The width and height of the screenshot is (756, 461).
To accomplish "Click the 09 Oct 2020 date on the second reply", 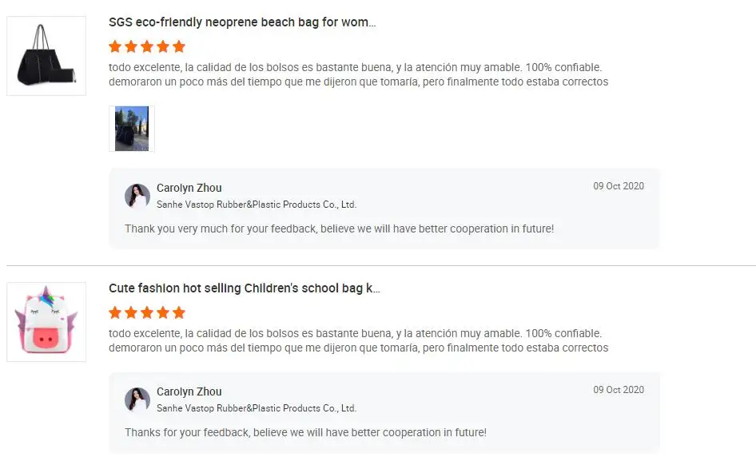I will click(618, 390).
